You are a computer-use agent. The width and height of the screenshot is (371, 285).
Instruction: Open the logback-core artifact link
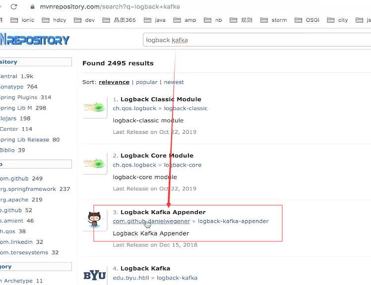click(183, 165)
